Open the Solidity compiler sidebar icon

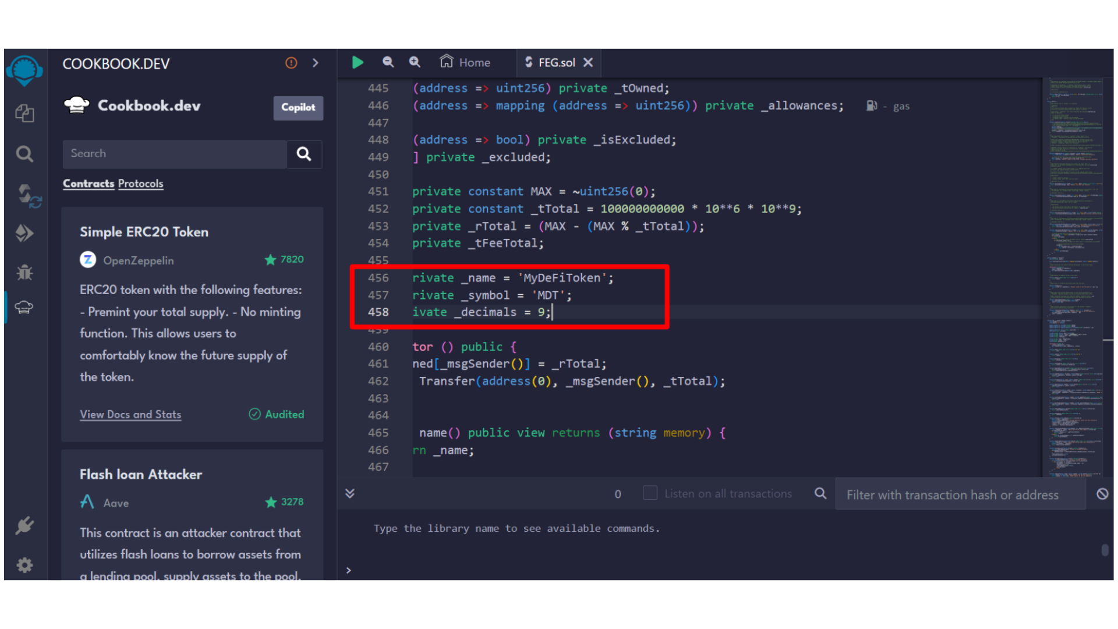pos(27,196)
